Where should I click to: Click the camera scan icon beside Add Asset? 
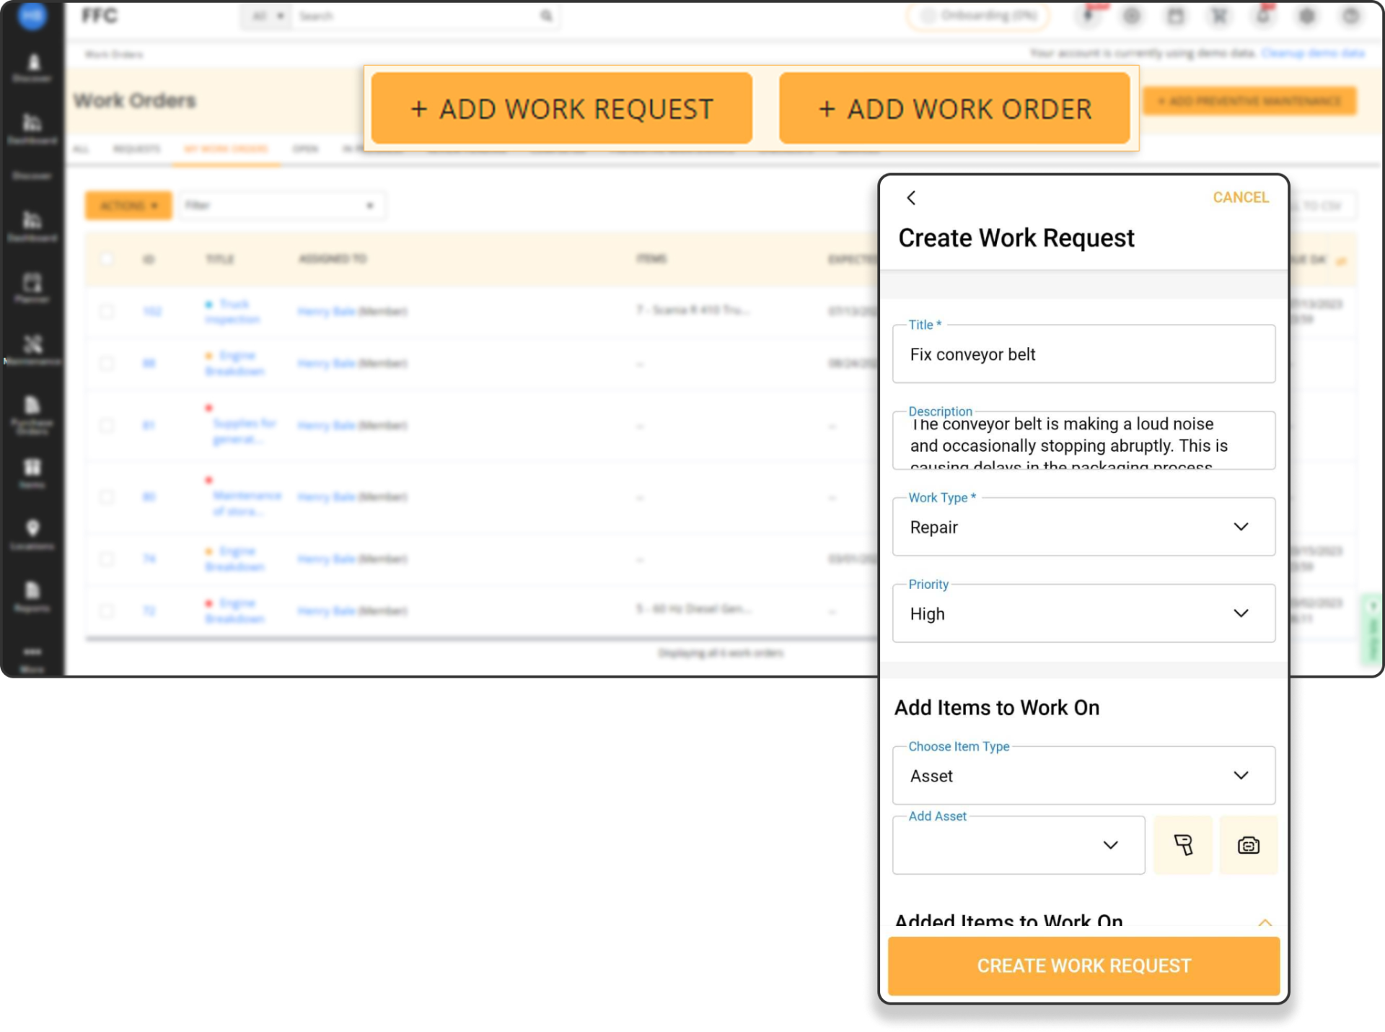point(1248,845)
